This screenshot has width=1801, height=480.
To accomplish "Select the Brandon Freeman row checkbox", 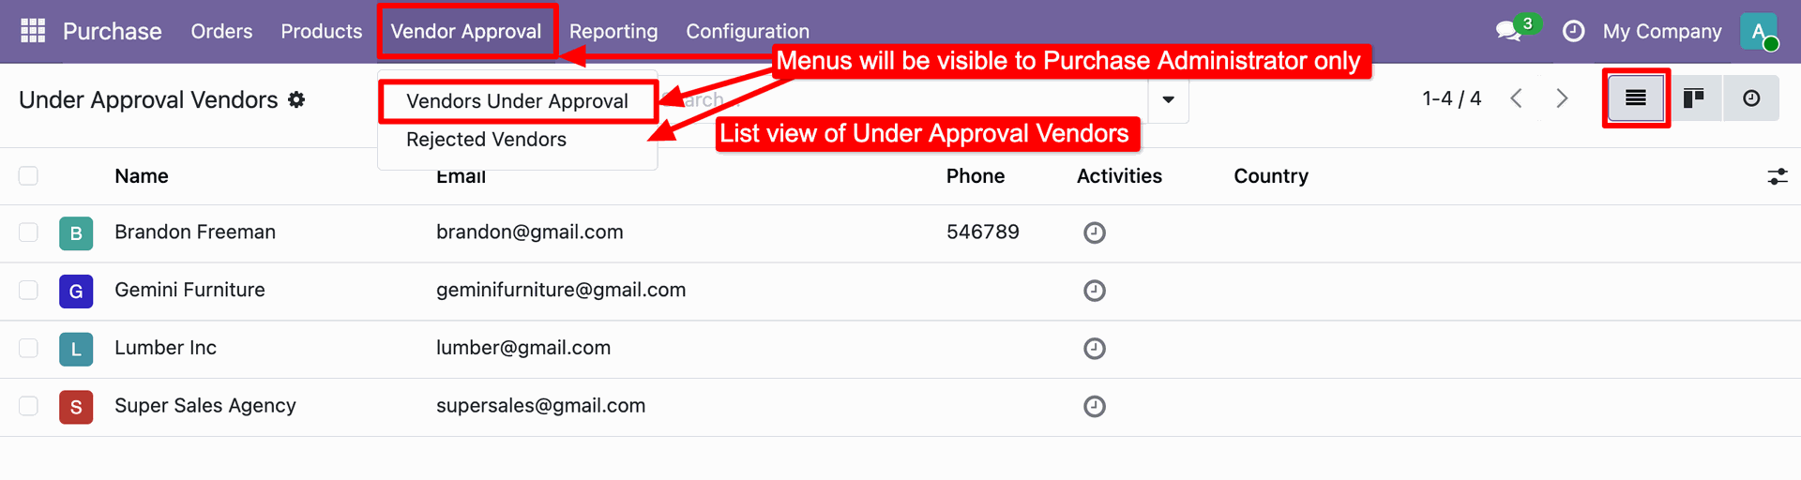I will pos(28,232).
